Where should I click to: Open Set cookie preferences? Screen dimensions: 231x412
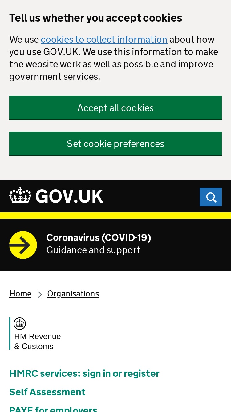115,144
